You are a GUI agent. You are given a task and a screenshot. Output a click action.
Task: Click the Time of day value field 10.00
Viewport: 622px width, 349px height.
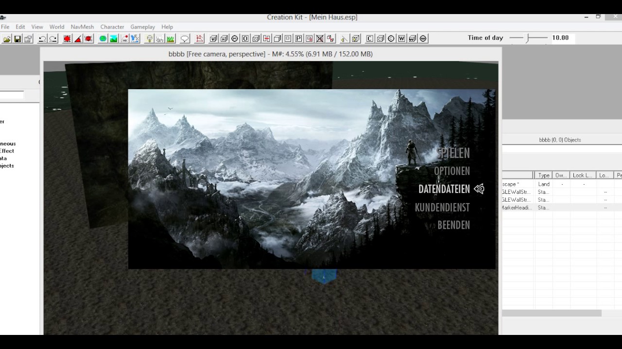(x=562, y=38)
